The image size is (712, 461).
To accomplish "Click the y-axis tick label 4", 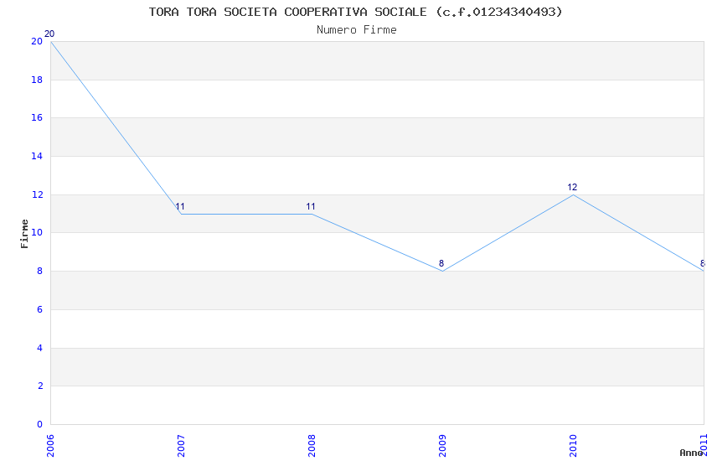I will (x=39, y=348).
